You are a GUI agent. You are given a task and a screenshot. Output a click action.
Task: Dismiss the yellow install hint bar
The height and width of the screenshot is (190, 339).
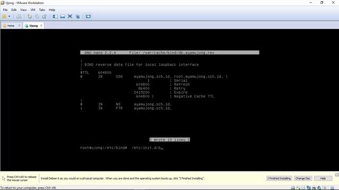coord(337,175)
